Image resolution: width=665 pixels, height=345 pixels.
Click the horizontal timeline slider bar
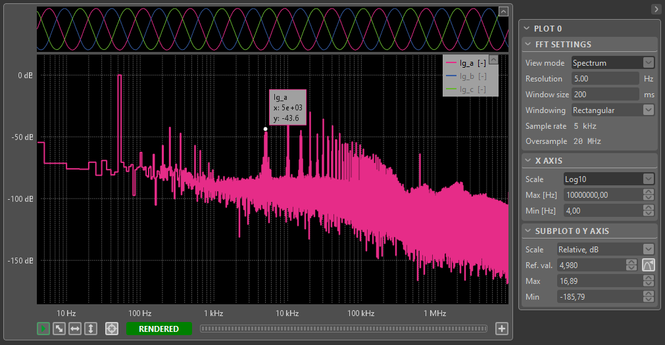(343, 329)
